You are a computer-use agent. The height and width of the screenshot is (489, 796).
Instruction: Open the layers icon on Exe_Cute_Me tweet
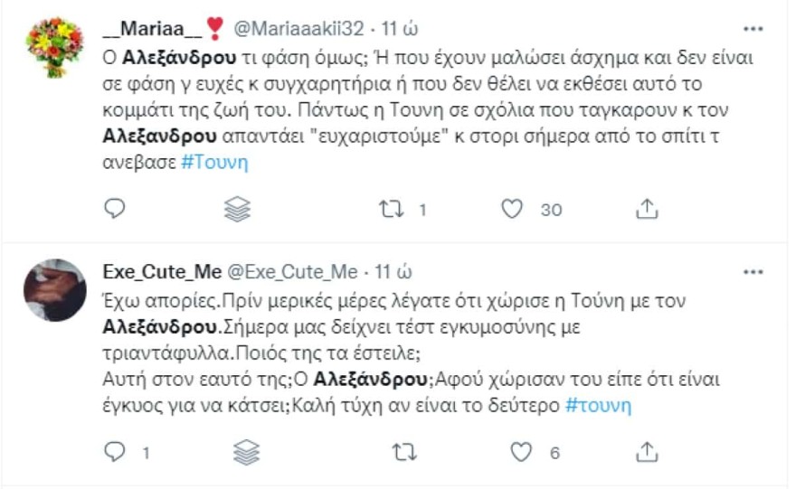(246, 452)
